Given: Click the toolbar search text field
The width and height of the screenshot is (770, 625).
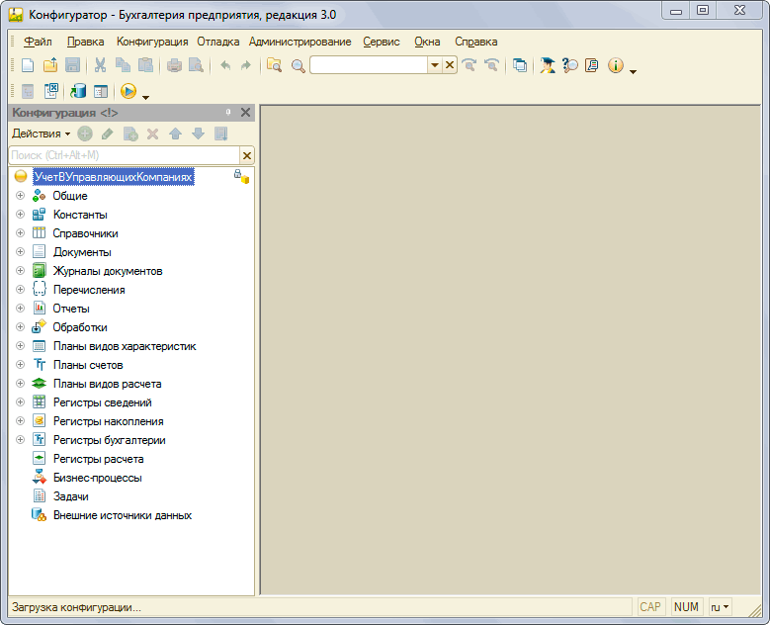Looking at the screenshot, I should tap(369, 65).
